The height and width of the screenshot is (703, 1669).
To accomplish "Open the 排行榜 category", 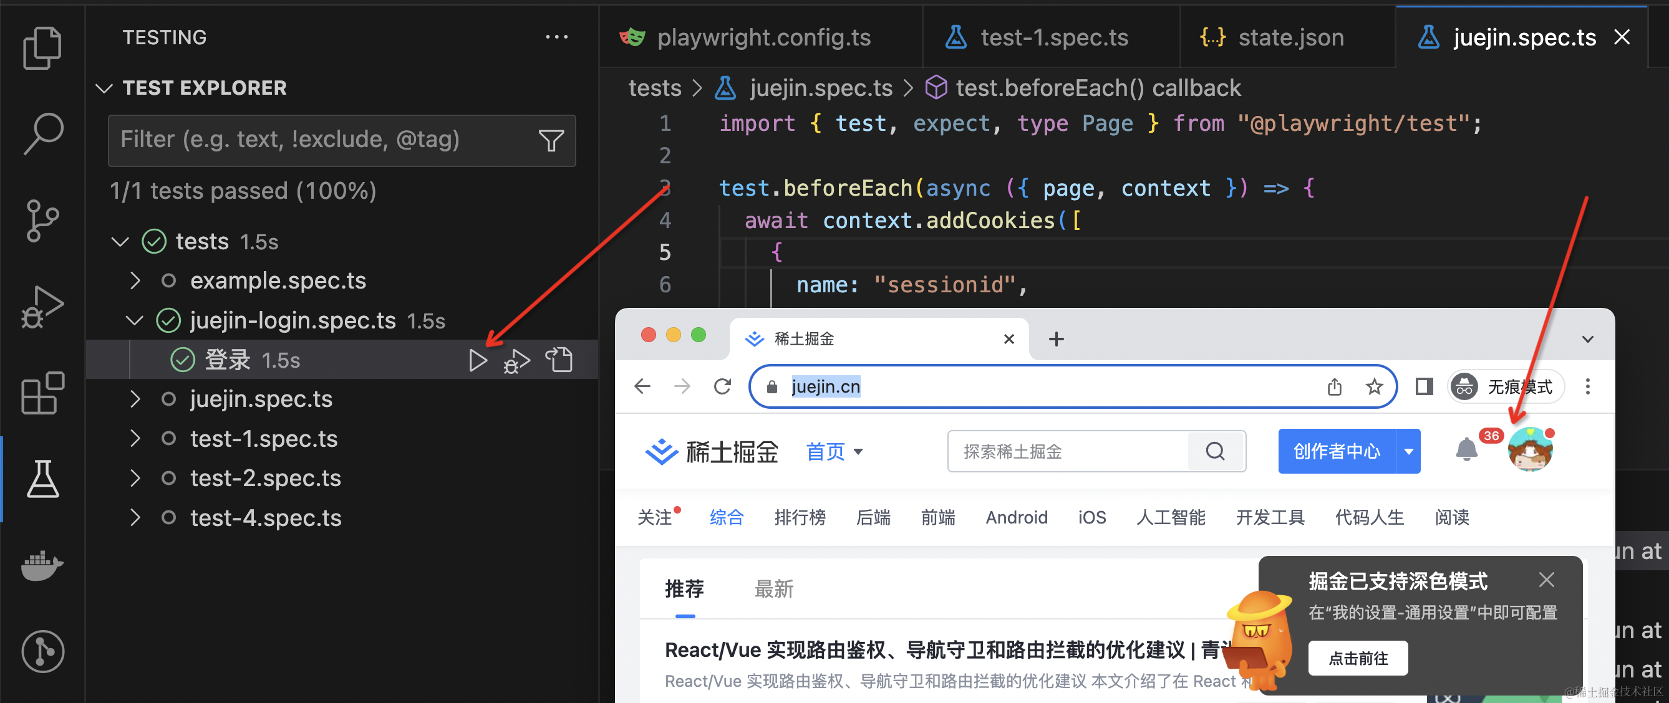I will [x=800, y=517].
